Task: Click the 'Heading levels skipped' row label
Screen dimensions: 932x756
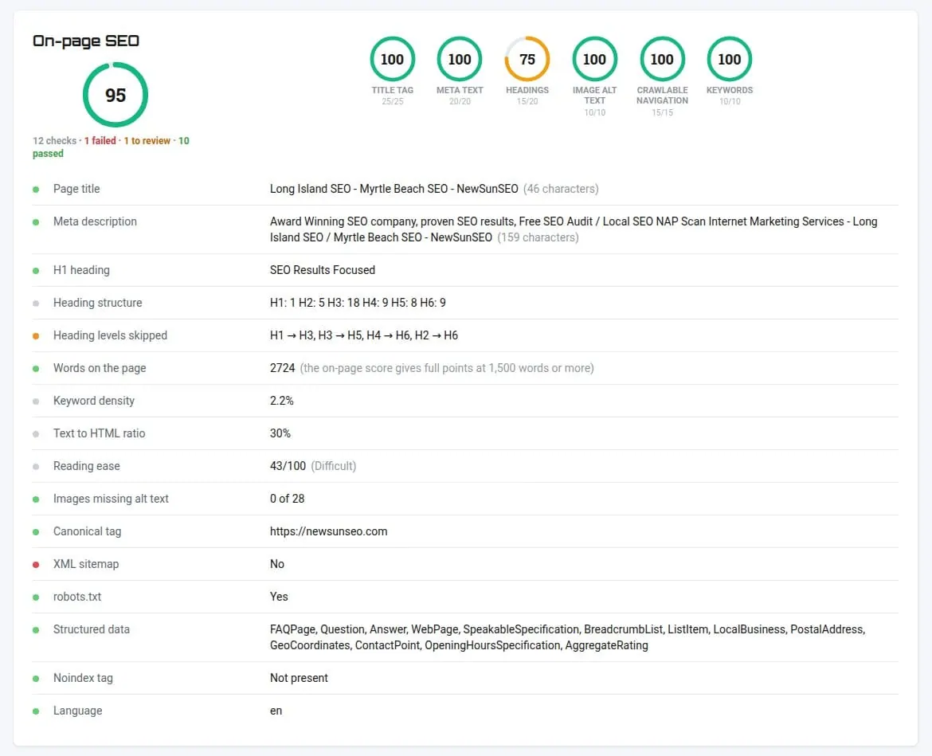Action: (111, 336)
